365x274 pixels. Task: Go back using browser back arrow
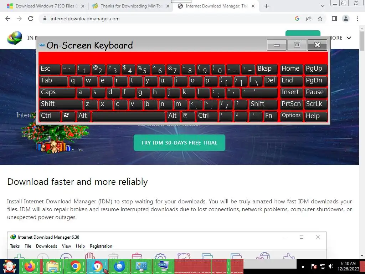[x=8, y=19]
